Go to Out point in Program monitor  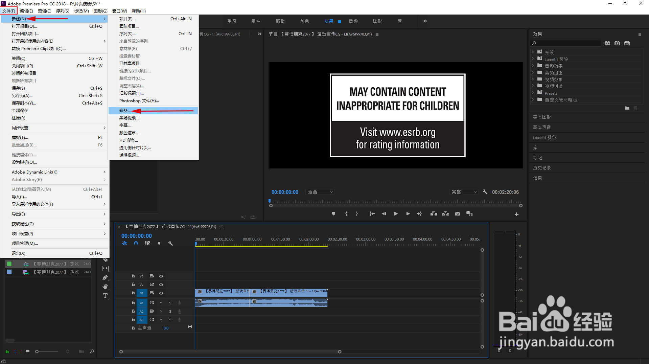[x=419, y=214]
